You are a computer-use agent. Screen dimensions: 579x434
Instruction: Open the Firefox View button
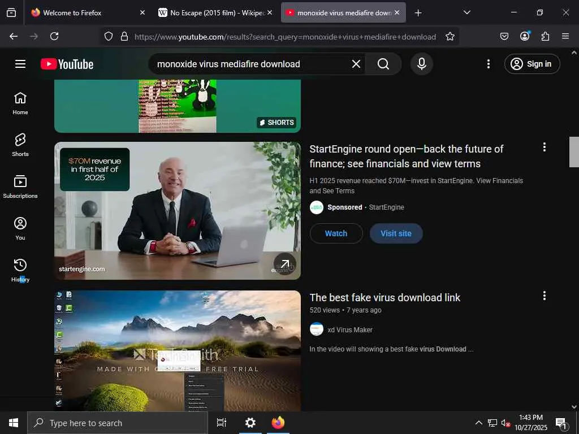11,12
